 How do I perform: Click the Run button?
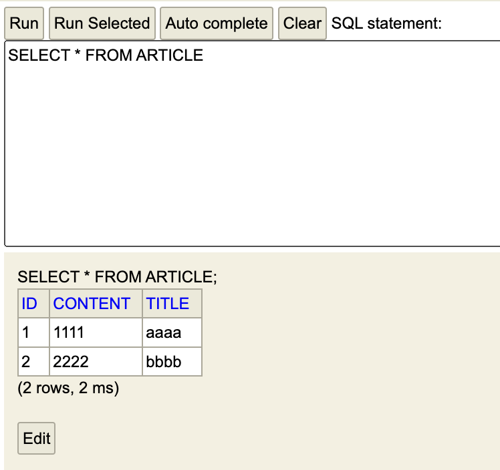tap(24, 23)
